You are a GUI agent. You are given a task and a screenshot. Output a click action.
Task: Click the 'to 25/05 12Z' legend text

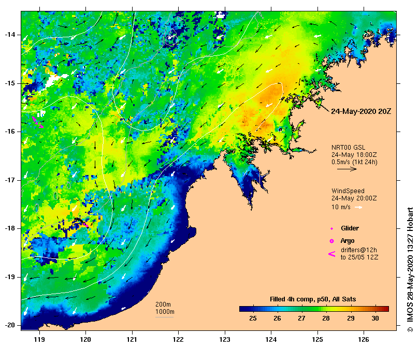click(359, 257)
